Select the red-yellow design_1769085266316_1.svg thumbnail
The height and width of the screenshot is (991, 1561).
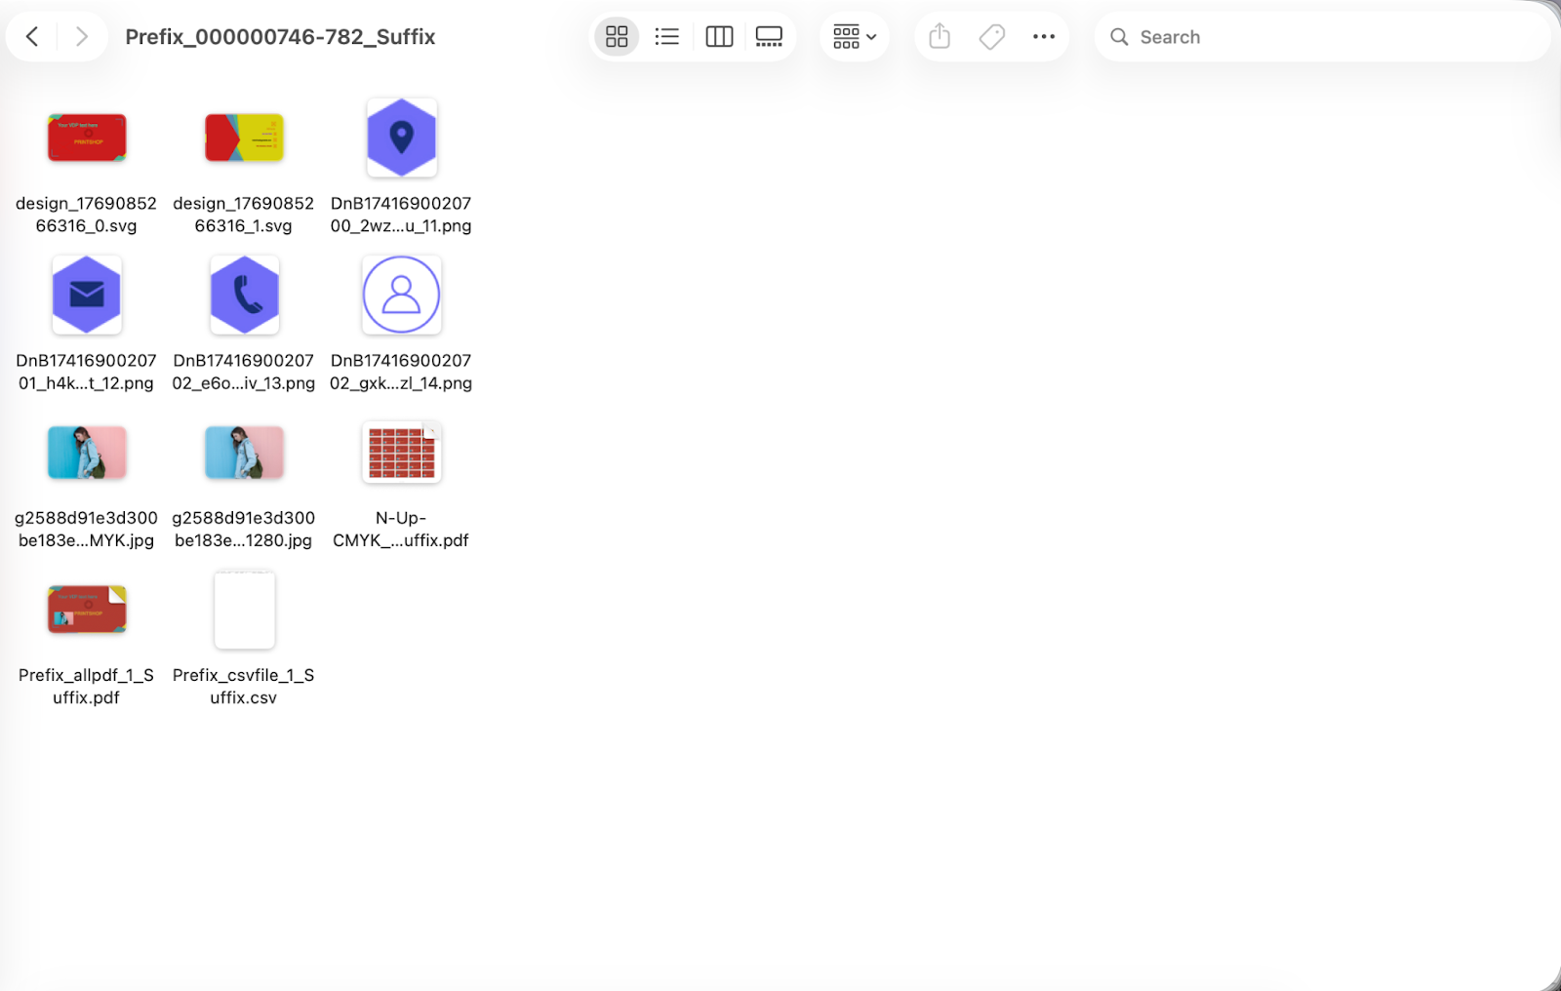(x=244, y=138)
